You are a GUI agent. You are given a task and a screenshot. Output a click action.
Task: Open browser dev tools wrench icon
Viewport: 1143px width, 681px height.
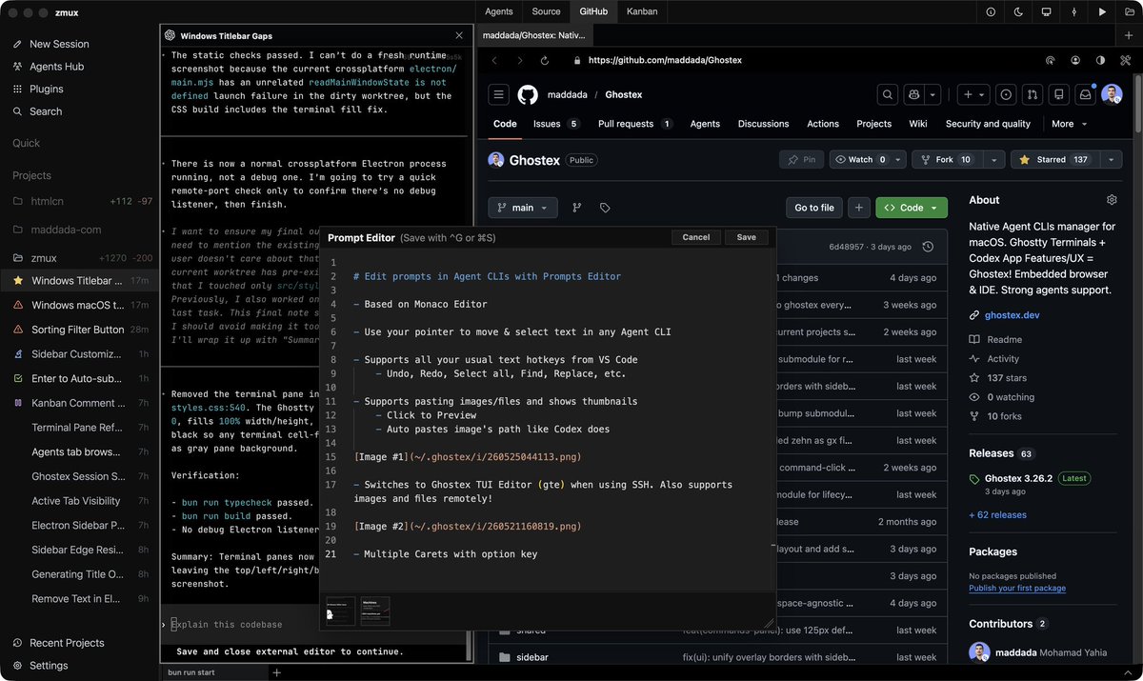click(x=1125, y=60)
